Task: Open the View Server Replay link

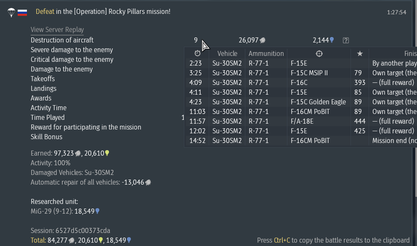Action: pos(57,30)
